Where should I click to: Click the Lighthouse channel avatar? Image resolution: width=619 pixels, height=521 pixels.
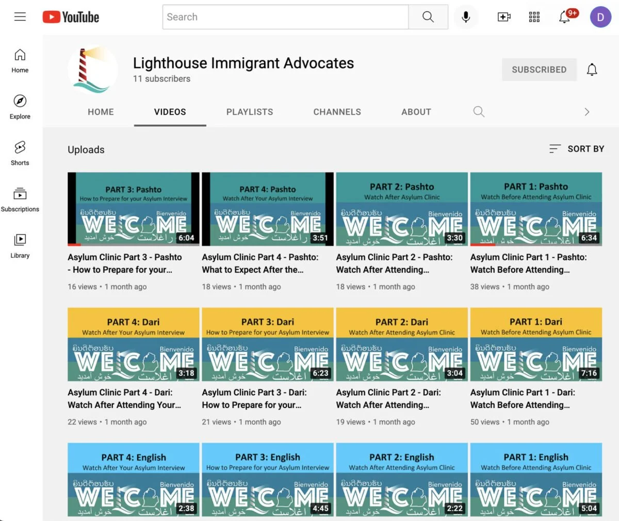click(93, 70)
